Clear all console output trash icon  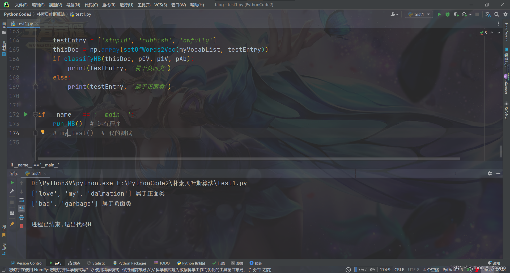click(22, 226)
